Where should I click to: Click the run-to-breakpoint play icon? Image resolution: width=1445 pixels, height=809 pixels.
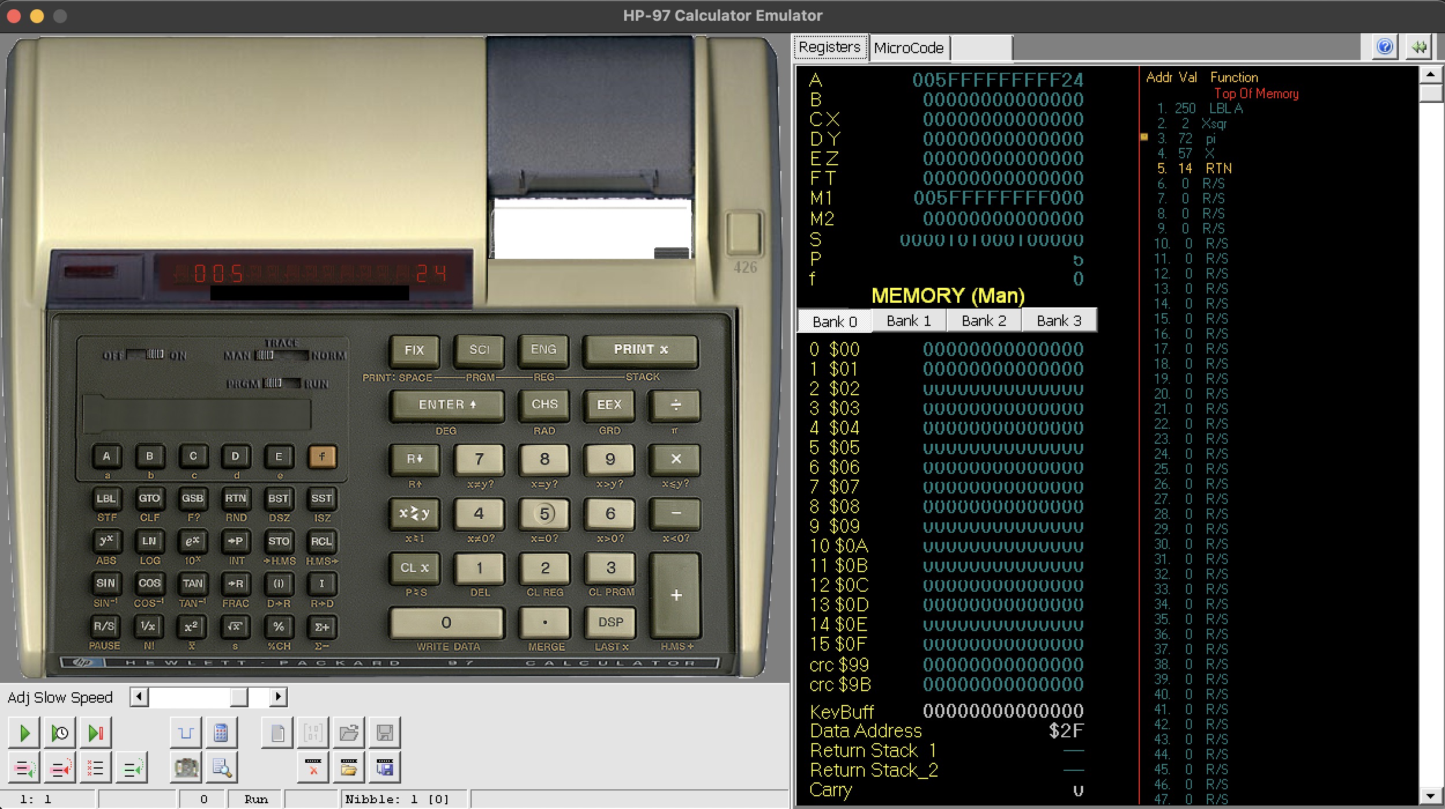95,733
